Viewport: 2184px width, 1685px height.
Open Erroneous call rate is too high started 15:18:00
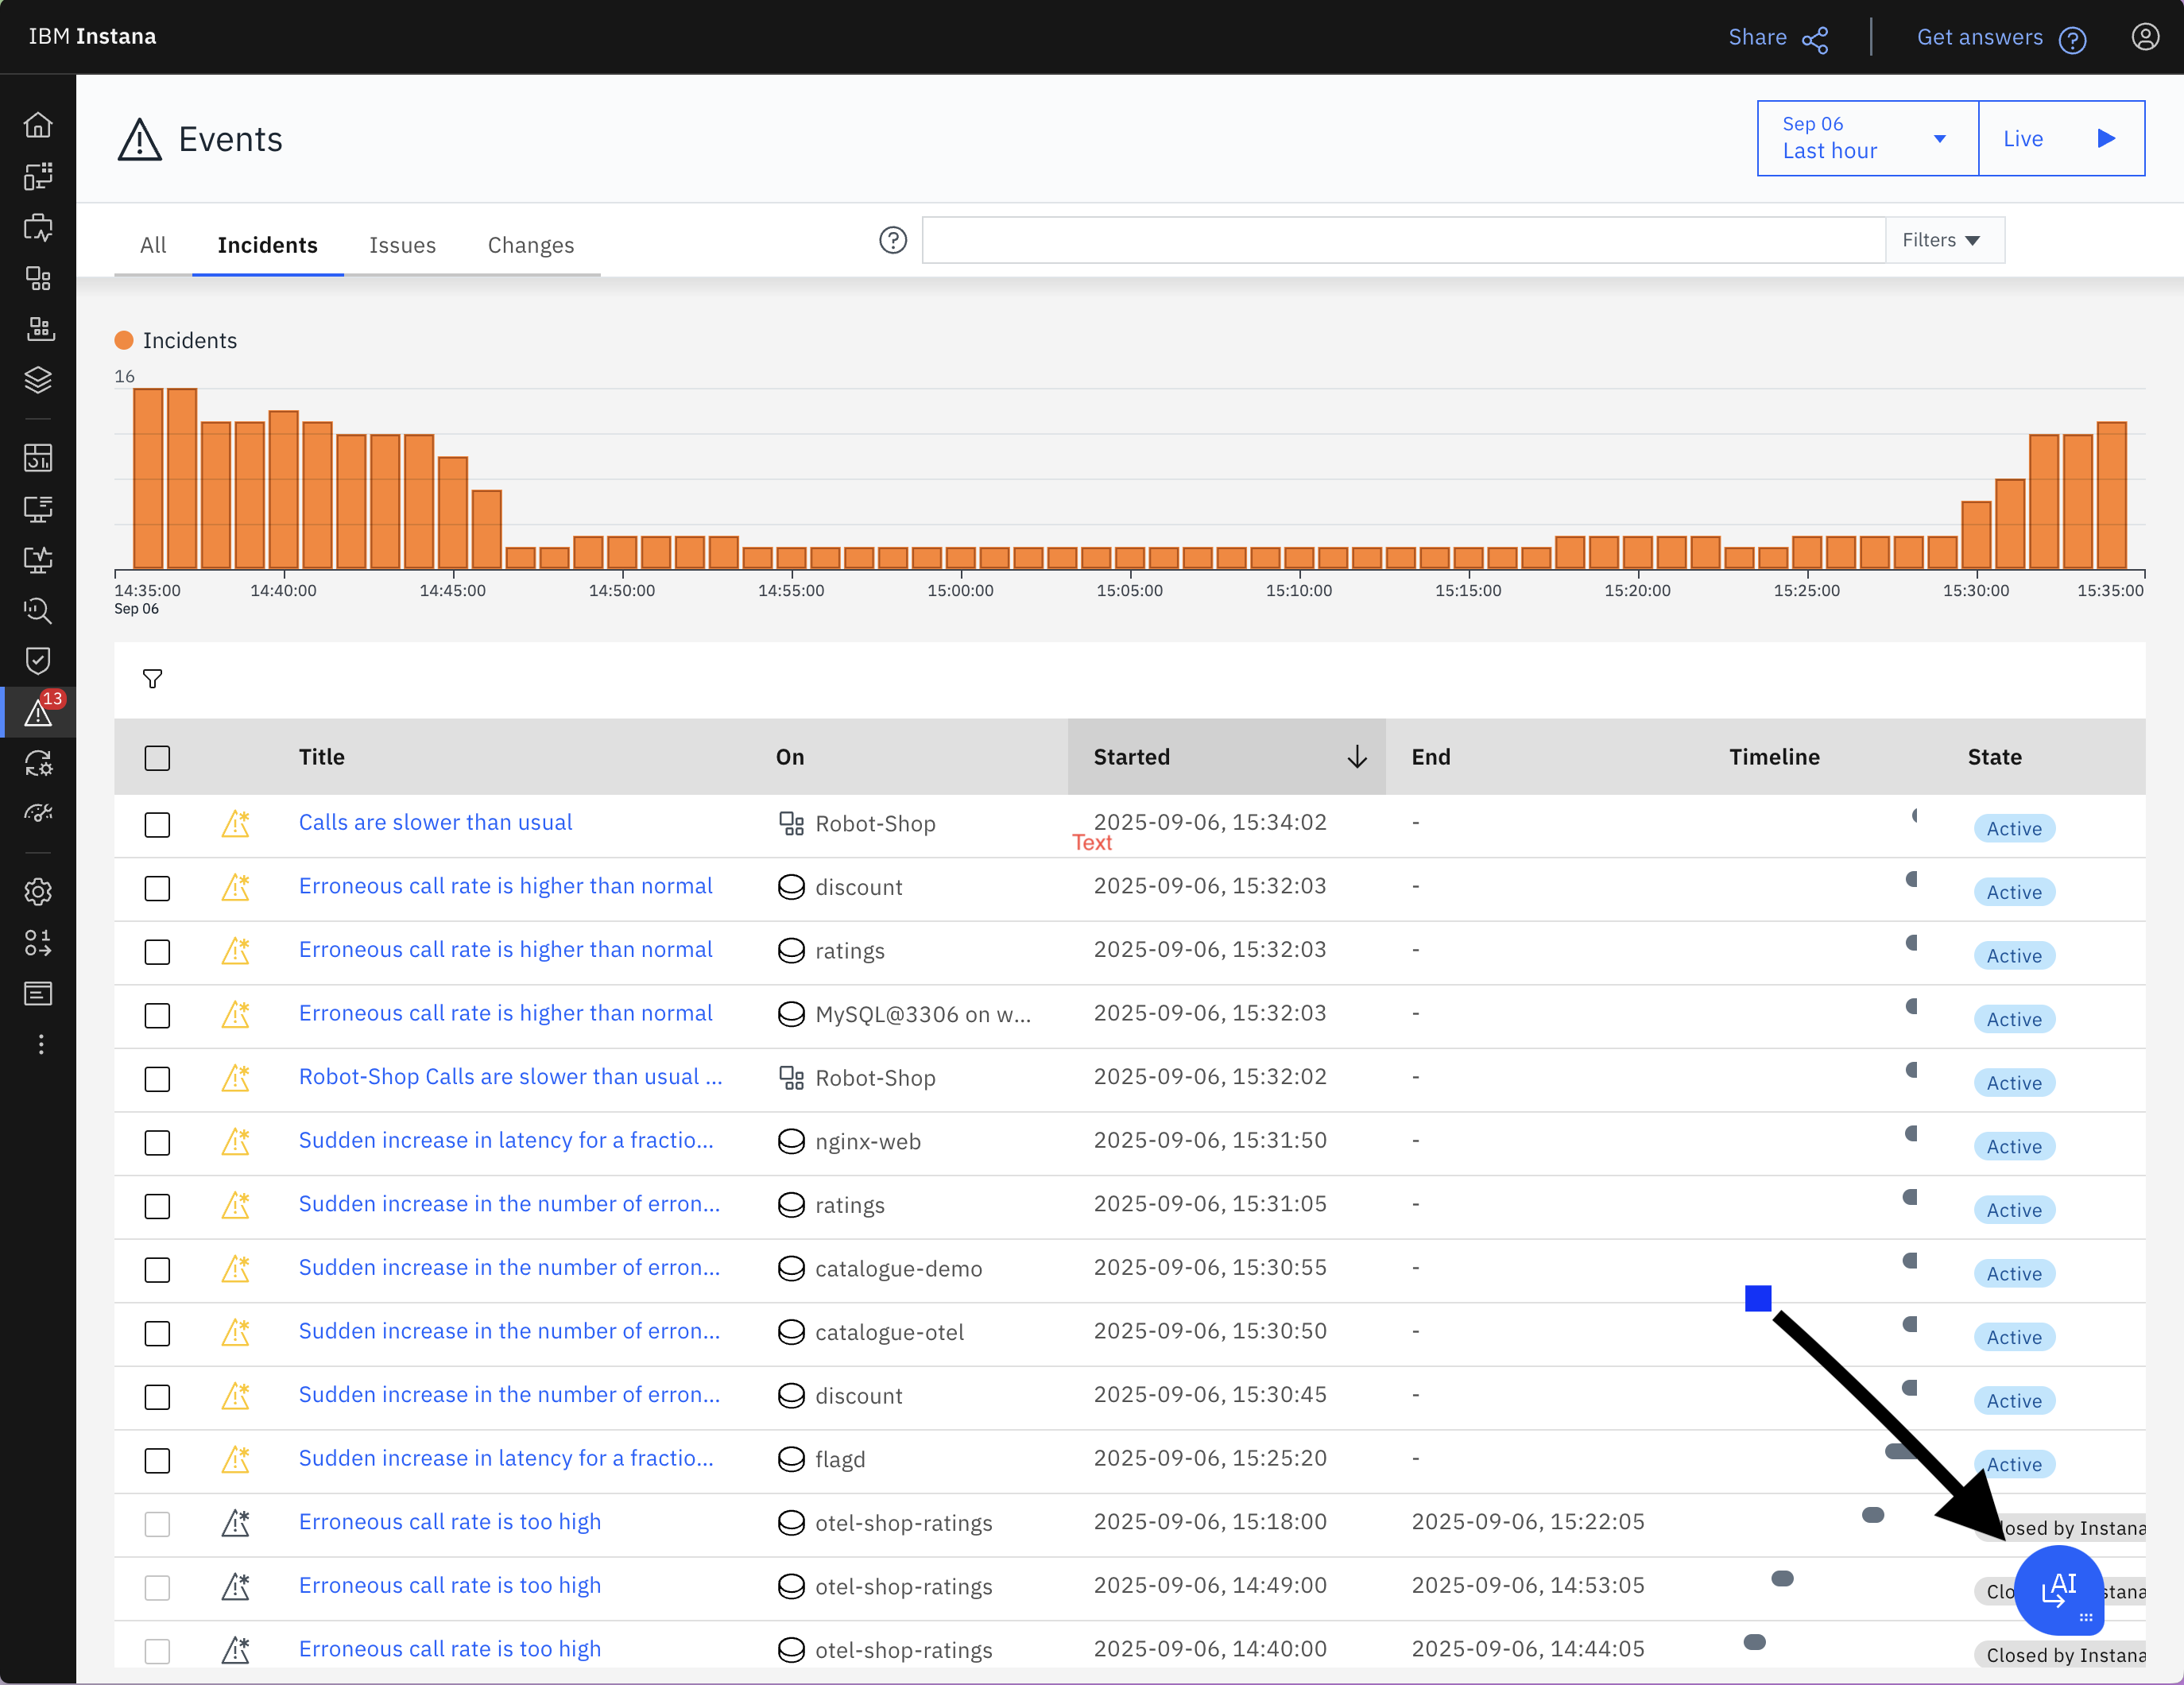[450, 1522]
